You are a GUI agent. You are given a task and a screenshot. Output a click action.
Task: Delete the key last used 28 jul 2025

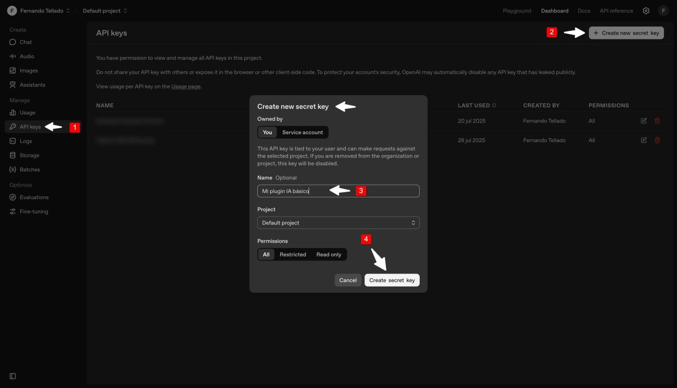pos(657,140)
